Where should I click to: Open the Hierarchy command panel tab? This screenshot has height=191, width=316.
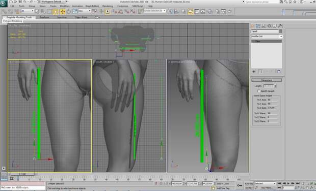tap(264, 26)
